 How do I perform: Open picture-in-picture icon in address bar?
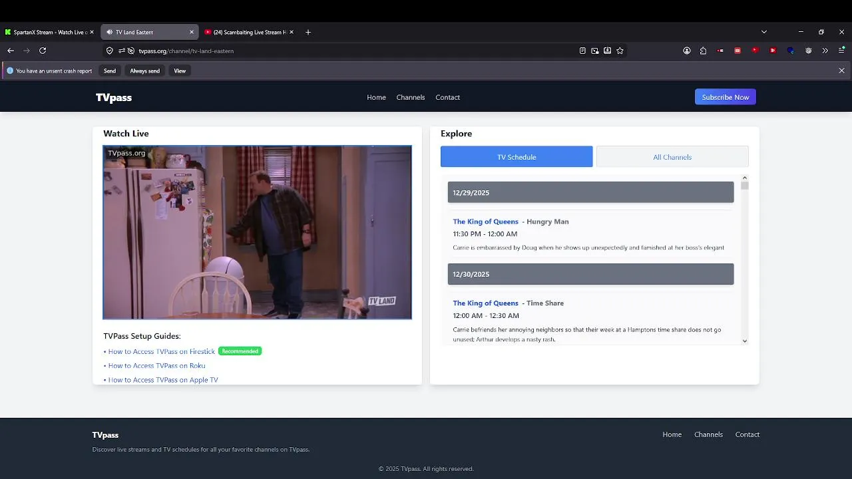(x=595, y=51)
